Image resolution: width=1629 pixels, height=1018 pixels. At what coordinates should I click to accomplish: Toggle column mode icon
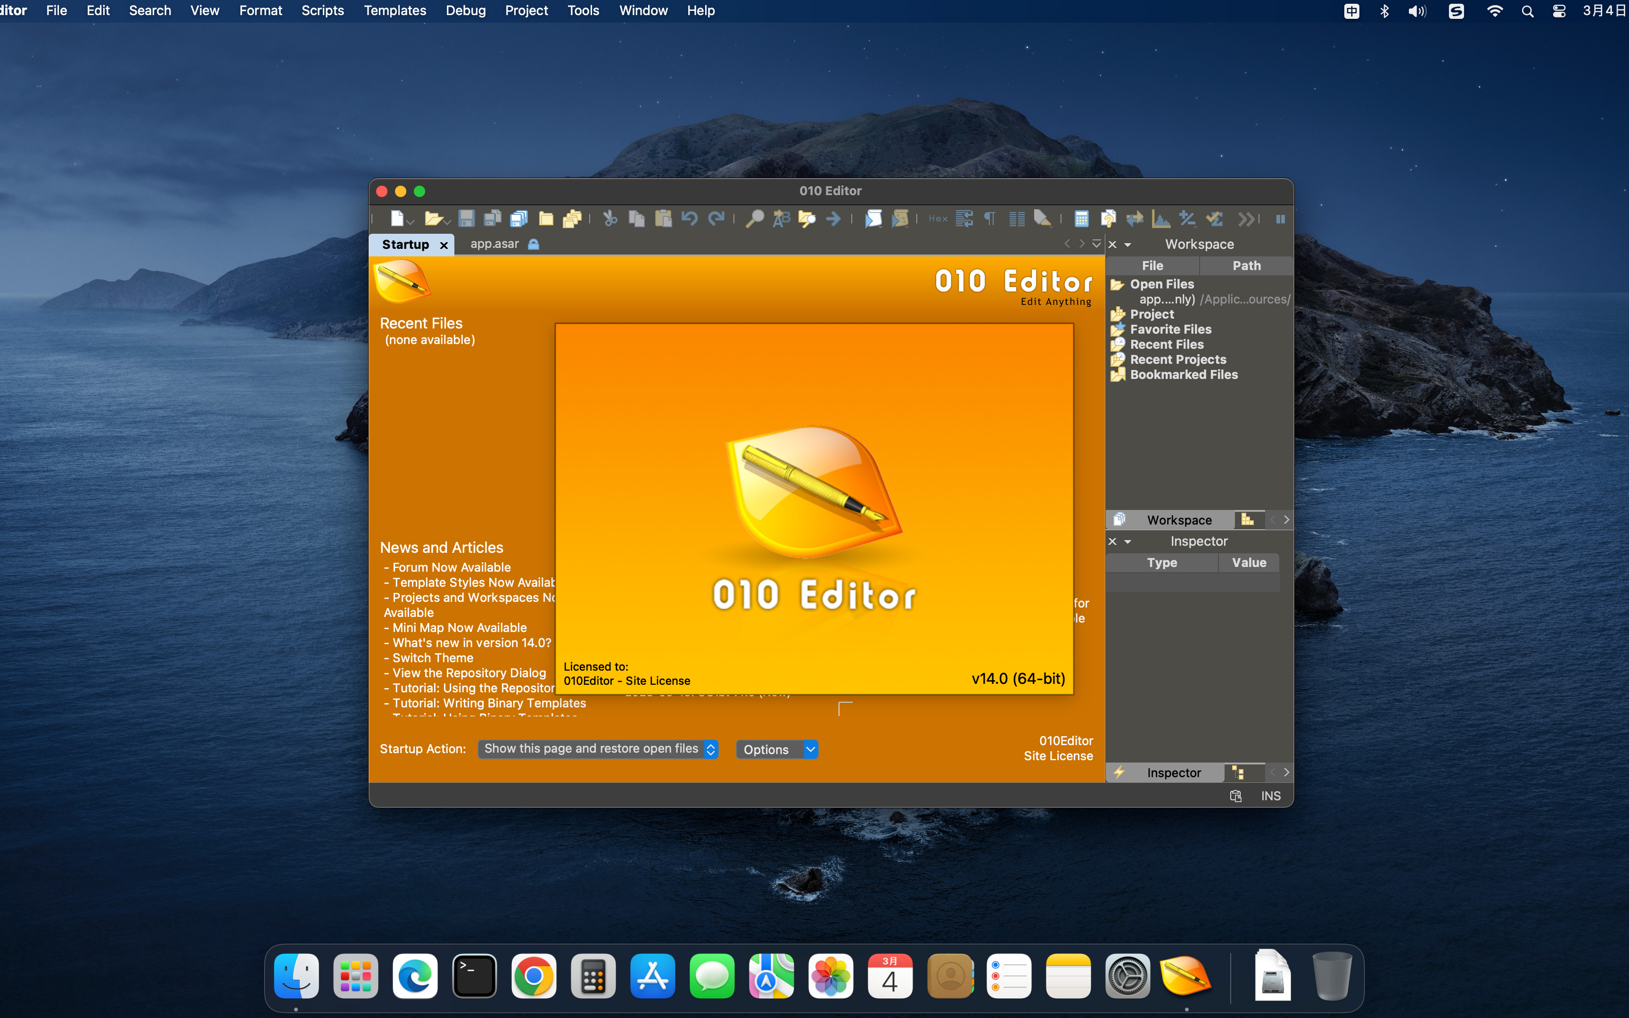click(x=1017, y=219)
